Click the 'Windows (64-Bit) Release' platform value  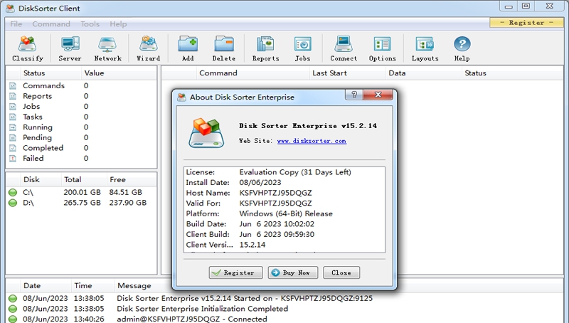pos(286,213)
